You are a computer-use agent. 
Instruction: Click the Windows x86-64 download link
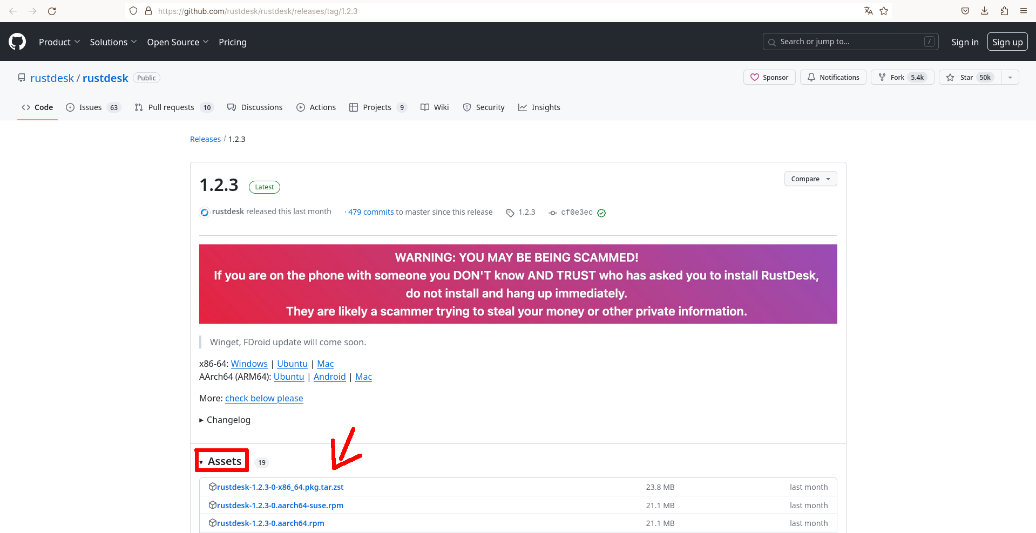249,364
